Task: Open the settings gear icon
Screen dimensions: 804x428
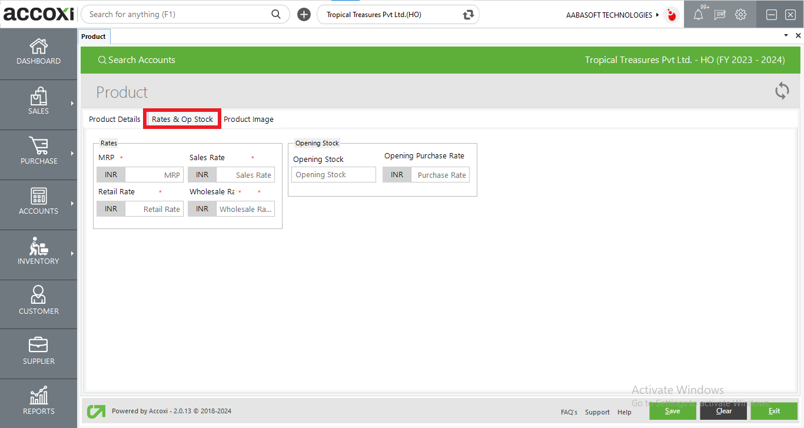Action: [741, 15]
